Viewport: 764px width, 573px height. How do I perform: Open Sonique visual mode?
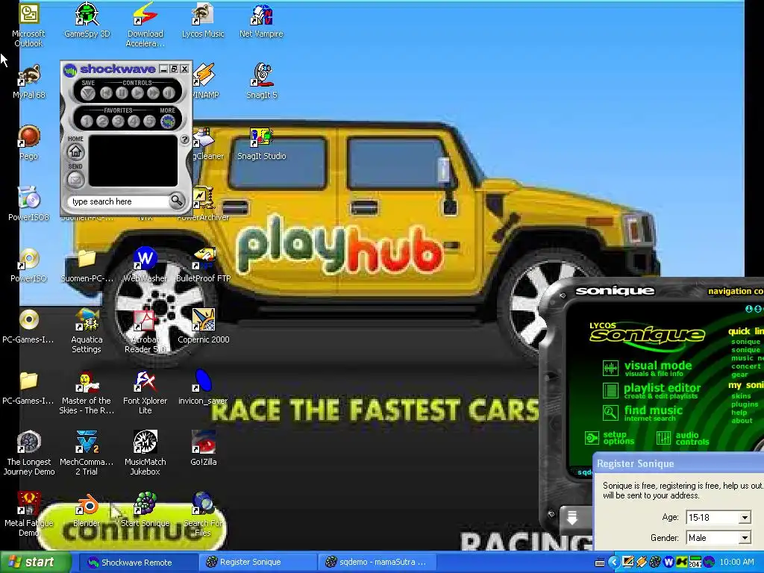[658, 369]
